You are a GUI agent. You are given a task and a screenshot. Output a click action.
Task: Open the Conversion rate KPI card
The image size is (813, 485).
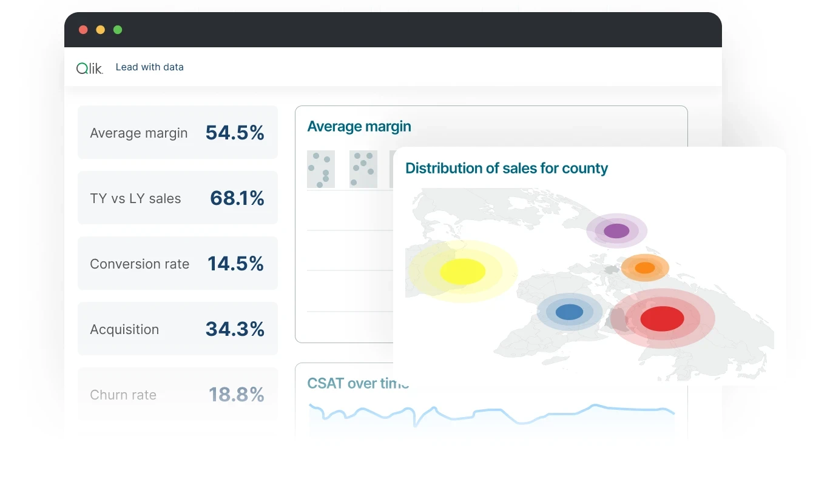(178, 263)
